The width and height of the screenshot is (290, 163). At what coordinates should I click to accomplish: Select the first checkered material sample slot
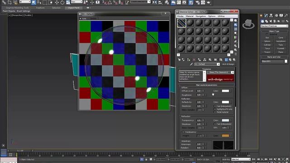[x=181, y=23]
